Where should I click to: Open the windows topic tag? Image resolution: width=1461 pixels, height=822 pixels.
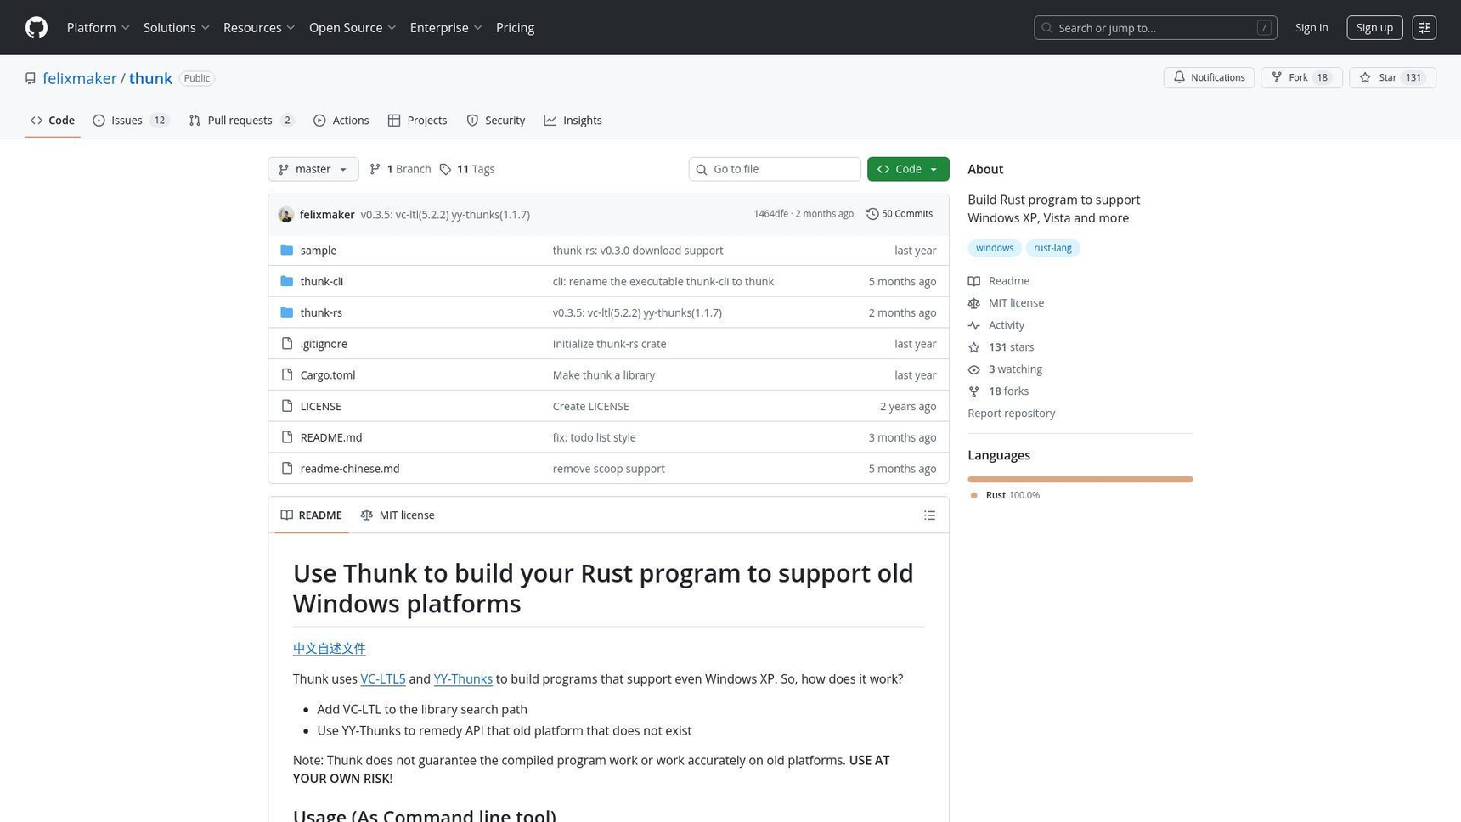tap(994, 248)
